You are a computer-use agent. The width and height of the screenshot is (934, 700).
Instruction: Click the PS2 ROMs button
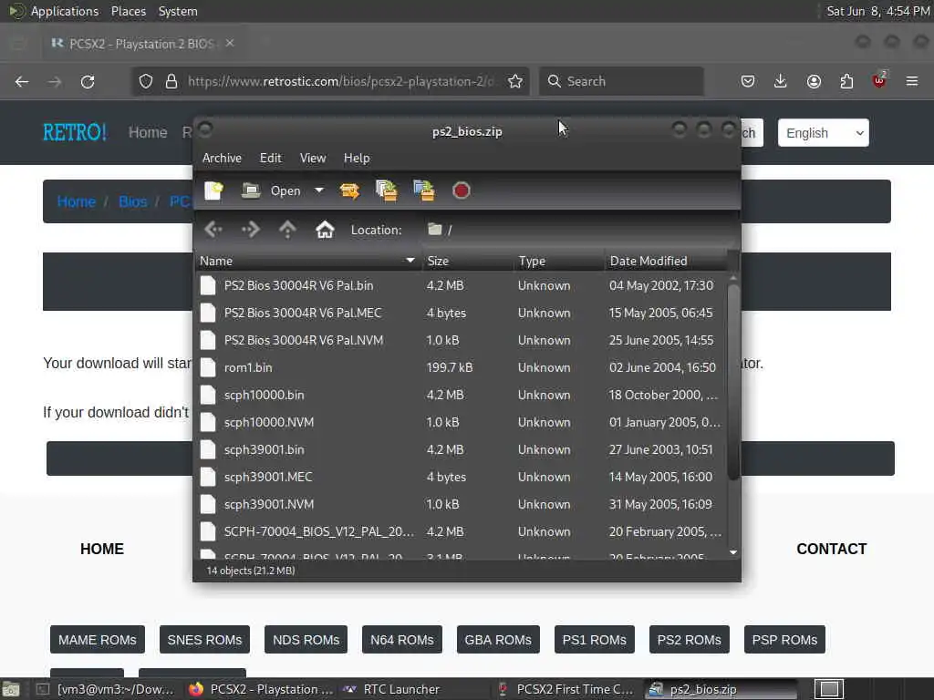point(690,640)
